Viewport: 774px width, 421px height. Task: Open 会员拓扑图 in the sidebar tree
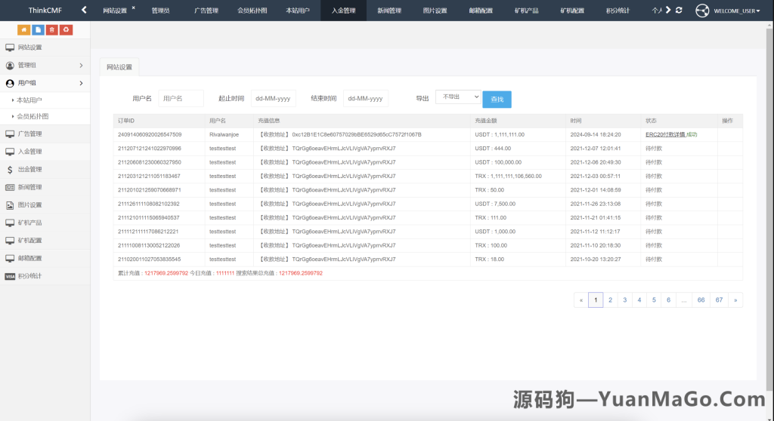click(33, 116)
